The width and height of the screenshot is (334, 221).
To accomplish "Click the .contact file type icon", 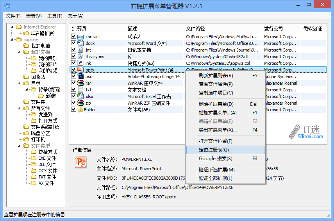I will 80,37.
